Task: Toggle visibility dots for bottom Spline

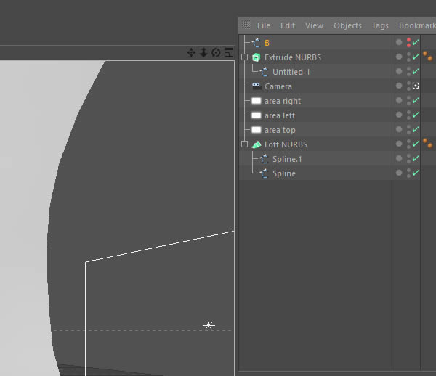Action: point(408,173)
